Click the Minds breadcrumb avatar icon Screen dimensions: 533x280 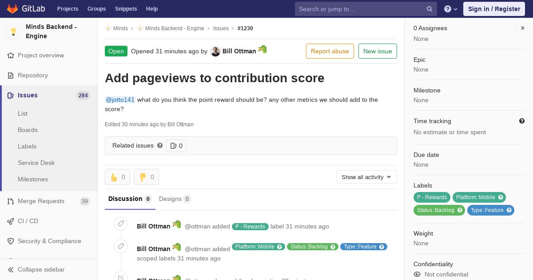[x=108, y=28]
